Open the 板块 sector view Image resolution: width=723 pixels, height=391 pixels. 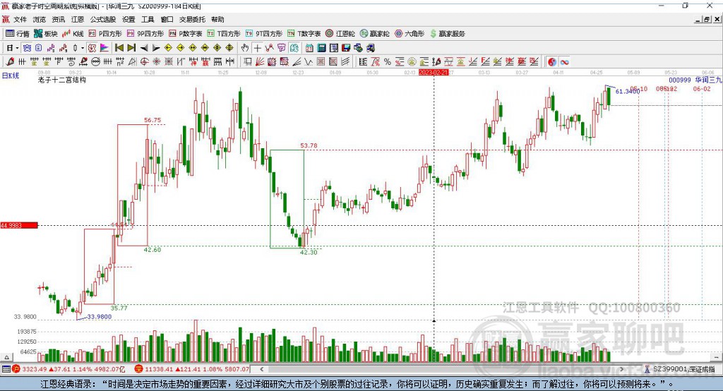46,34
